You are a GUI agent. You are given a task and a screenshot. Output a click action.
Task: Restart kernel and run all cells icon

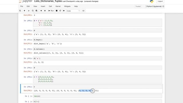(x=64, y=11)
